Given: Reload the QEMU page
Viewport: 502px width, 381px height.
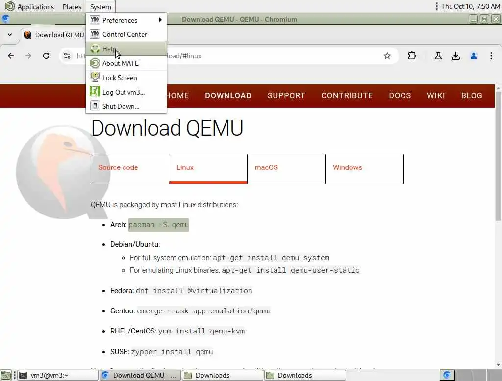Looking at the screenshot, I should tap(46, 56).
